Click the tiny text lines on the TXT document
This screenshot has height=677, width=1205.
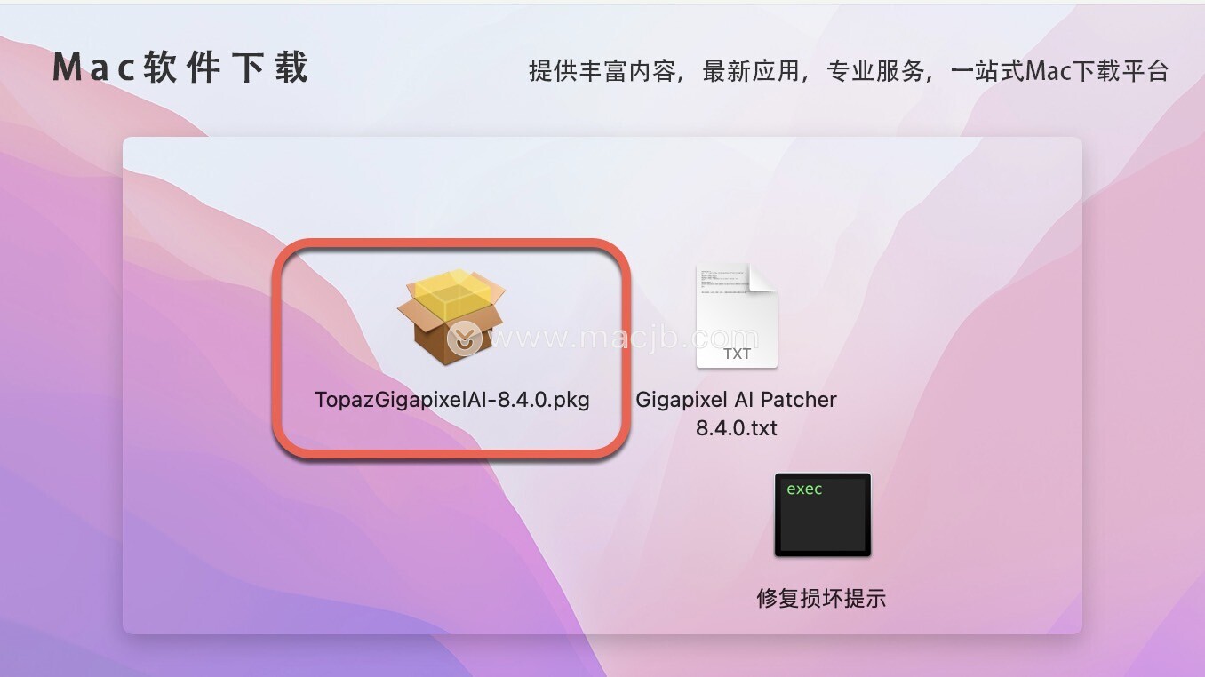coord(722,281)
